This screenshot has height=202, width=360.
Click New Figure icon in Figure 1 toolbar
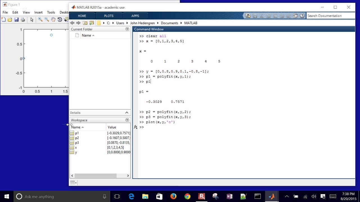coord(3,19)
